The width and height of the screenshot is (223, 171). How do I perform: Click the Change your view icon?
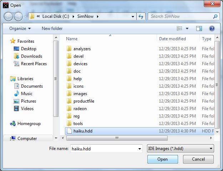point(179,28)
